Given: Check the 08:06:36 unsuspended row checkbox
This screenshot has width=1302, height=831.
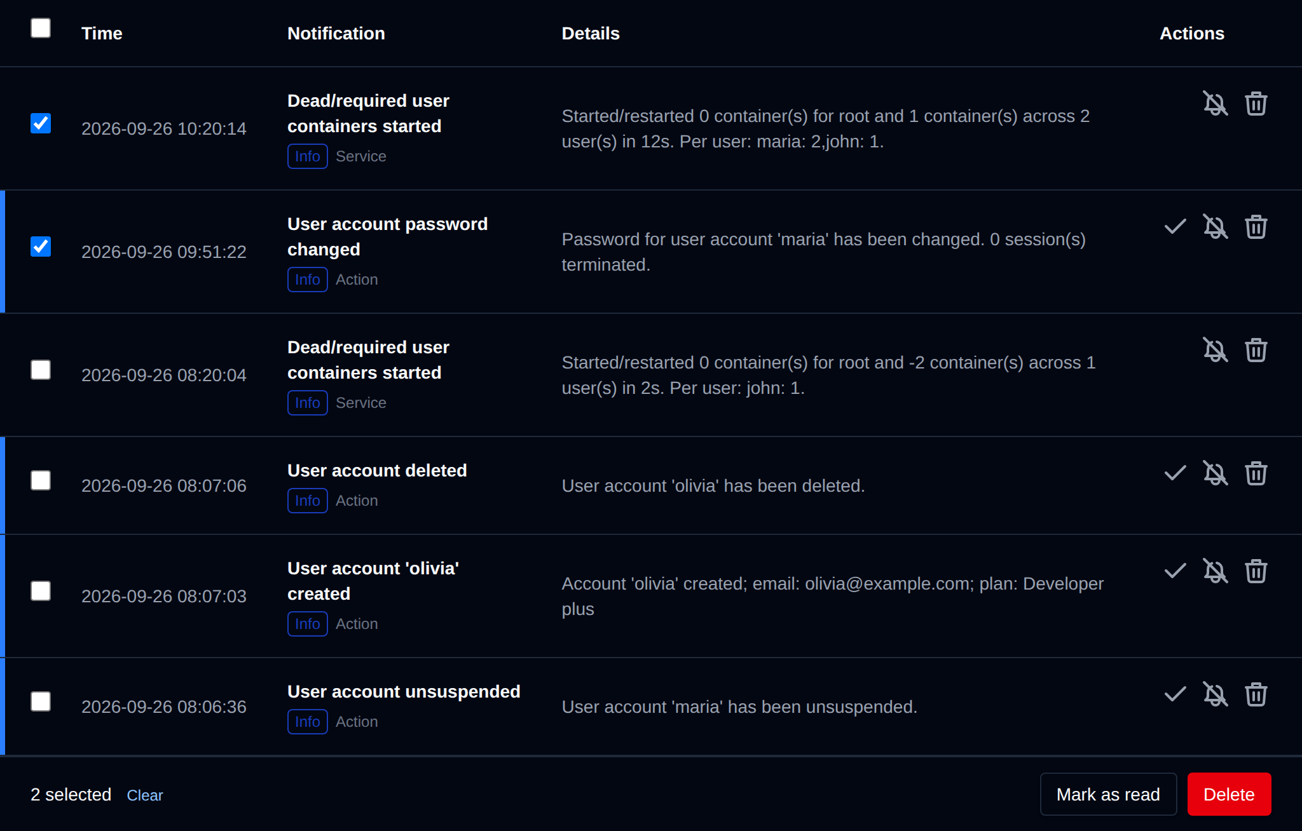Looking at the screenshot, I should click(41, 701).
